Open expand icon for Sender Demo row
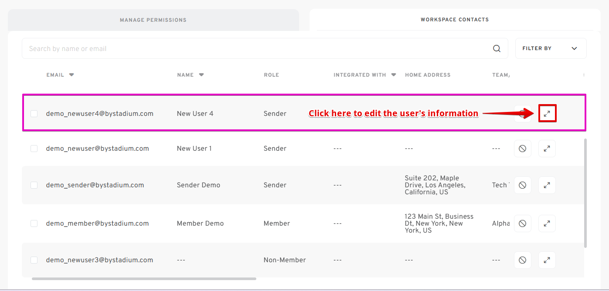This screenshot has width=609, height=291. tap(547, 185)
